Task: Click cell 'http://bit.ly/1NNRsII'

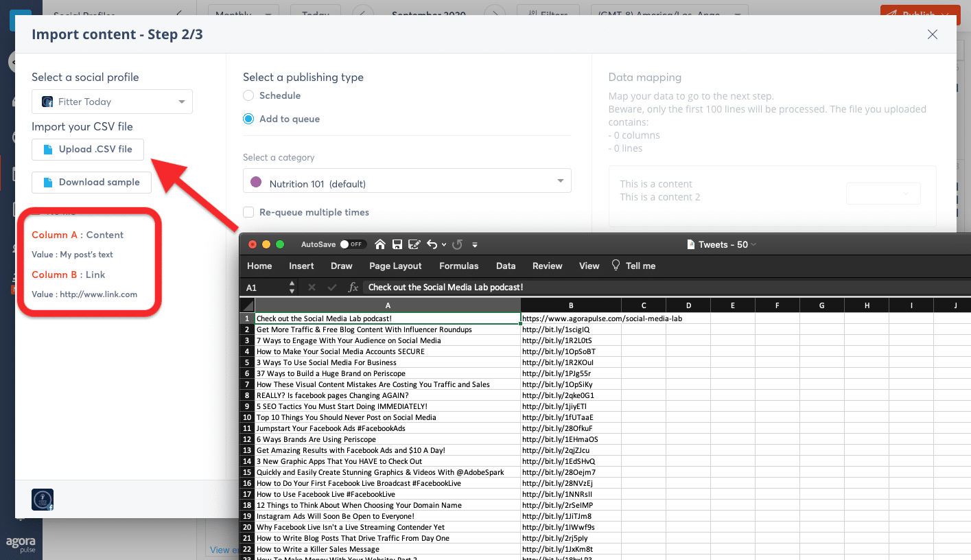Action: 571,494
